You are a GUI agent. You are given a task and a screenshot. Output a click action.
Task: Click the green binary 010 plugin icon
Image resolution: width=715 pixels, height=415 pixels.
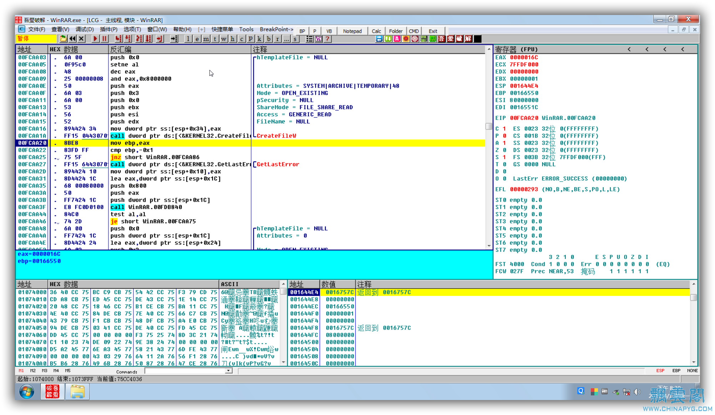(424, 39)
